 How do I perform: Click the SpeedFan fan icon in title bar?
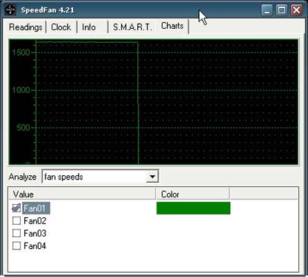[x=10, y=10]
